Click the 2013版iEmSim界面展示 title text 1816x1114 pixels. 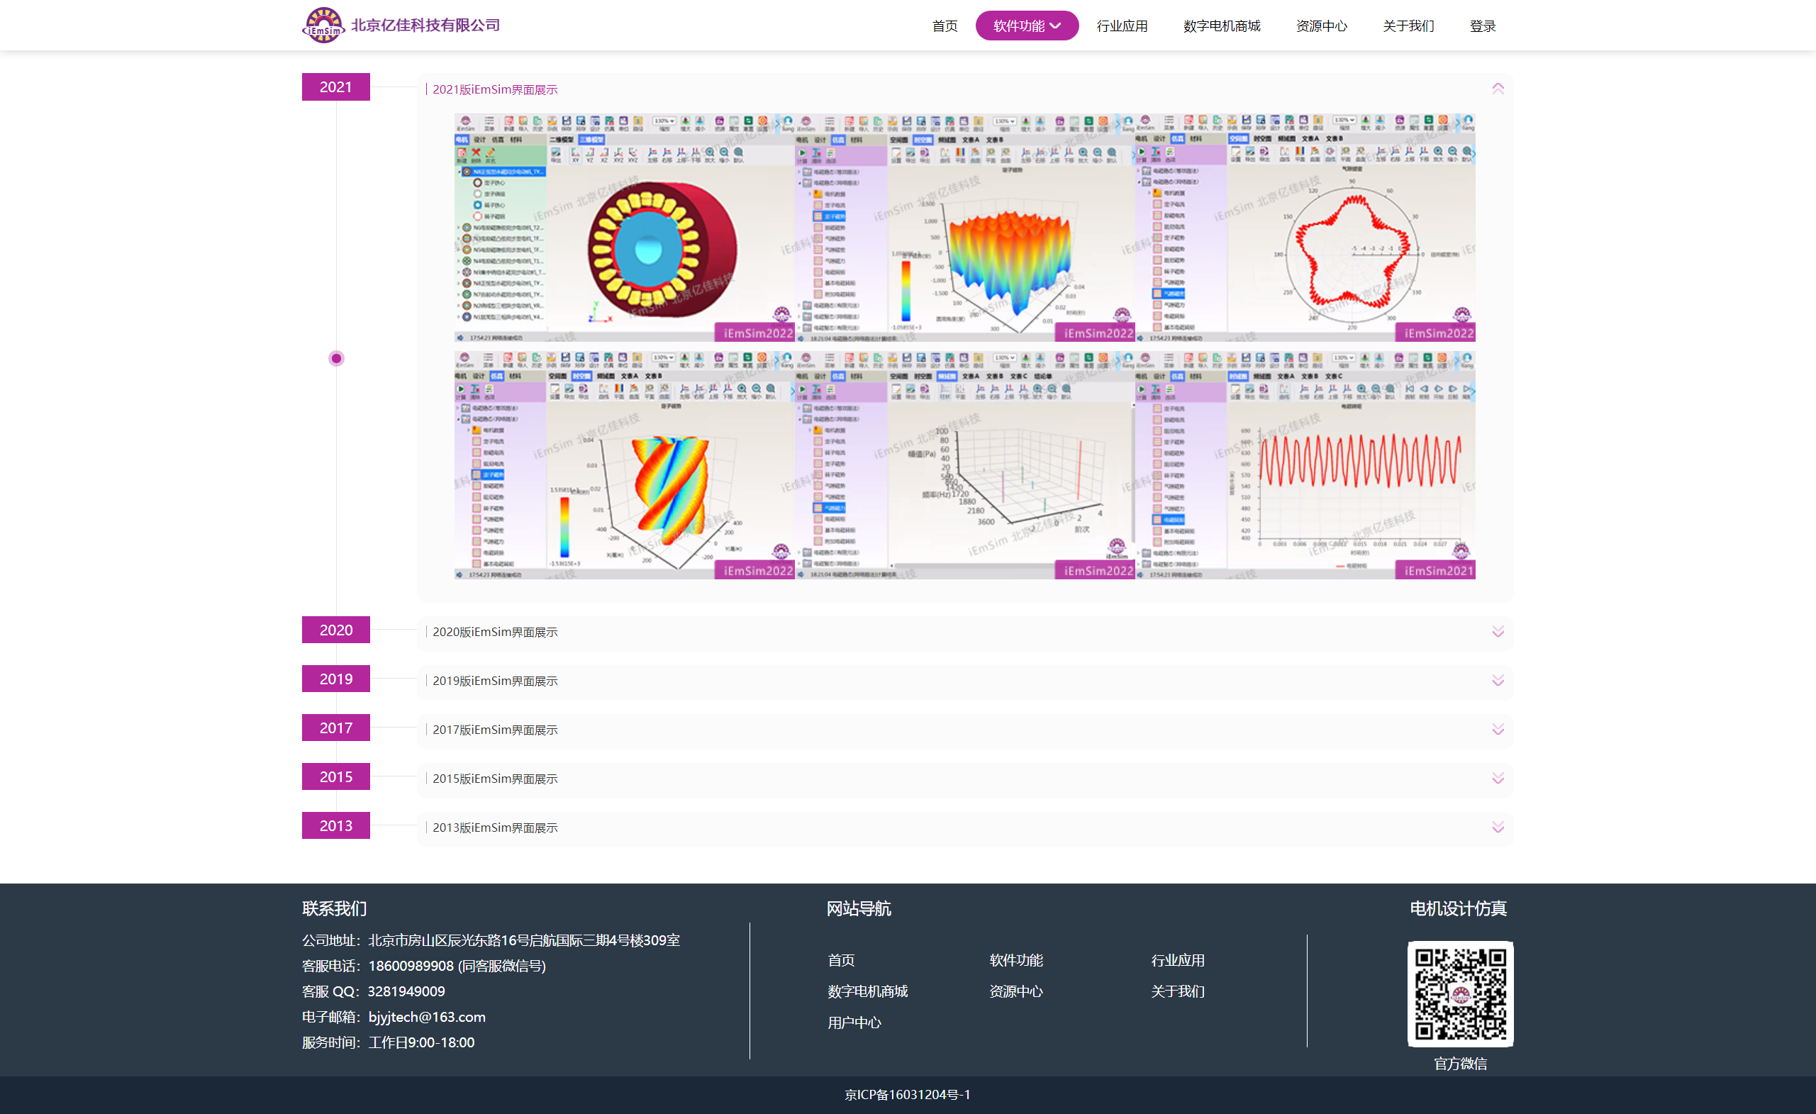494,828
